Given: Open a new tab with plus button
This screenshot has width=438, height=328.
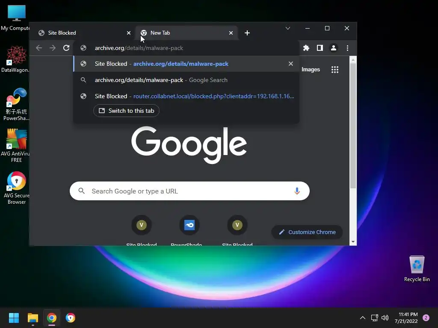Looking at the screenshot, I should coord(247,33).
